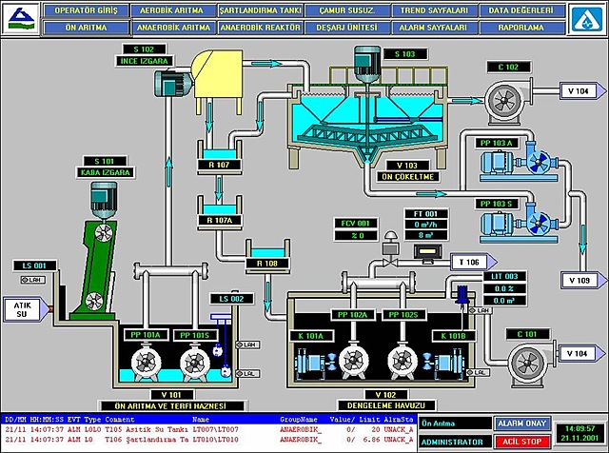The image size is (609, 453).
Task: Click the ADMINISTRATOR user field
Action: tap(455, 443)
